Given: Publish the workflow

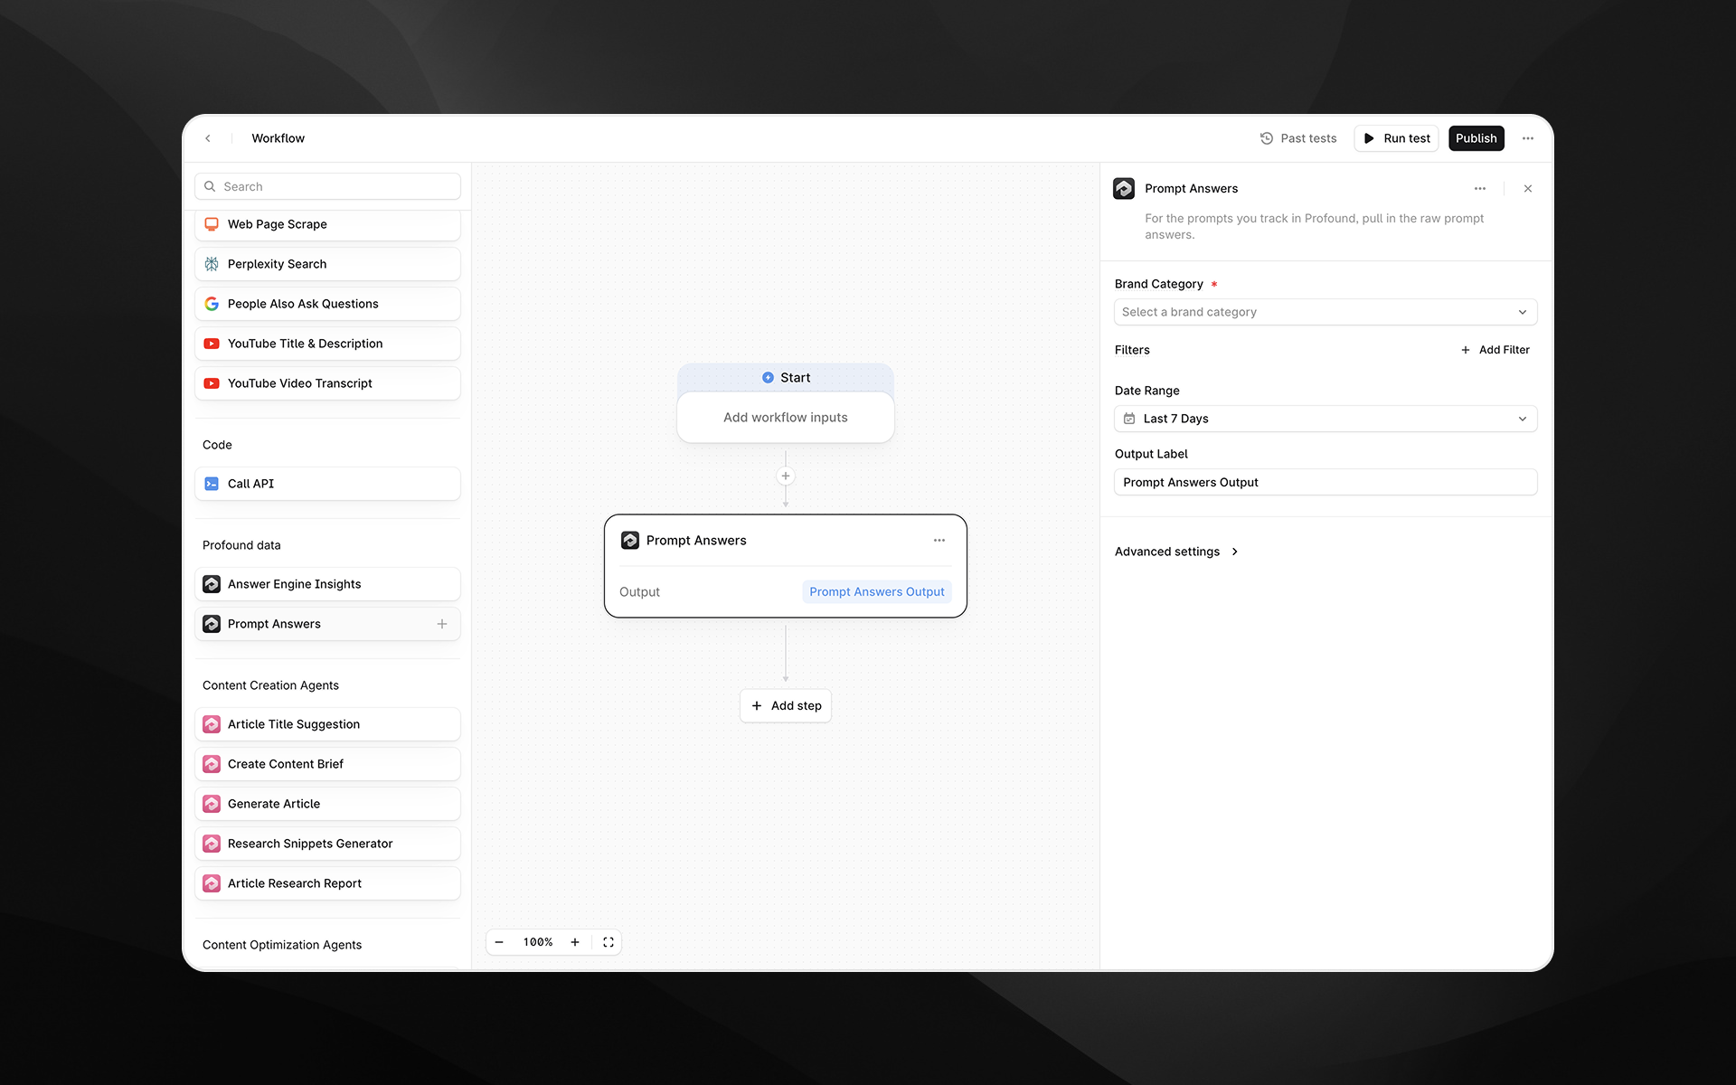Looking at the screenshot, I should point(1476,138).
